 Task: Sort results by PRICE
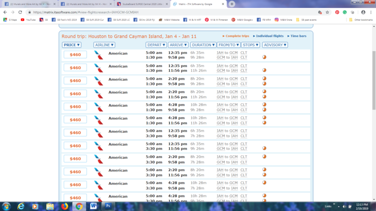point(72,45)
